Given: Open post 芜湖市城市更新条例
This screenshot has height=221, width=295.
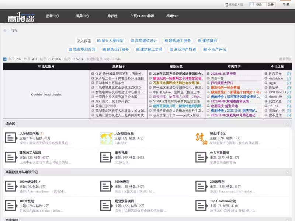Looking at the screenshot, I should coord(110,83).
